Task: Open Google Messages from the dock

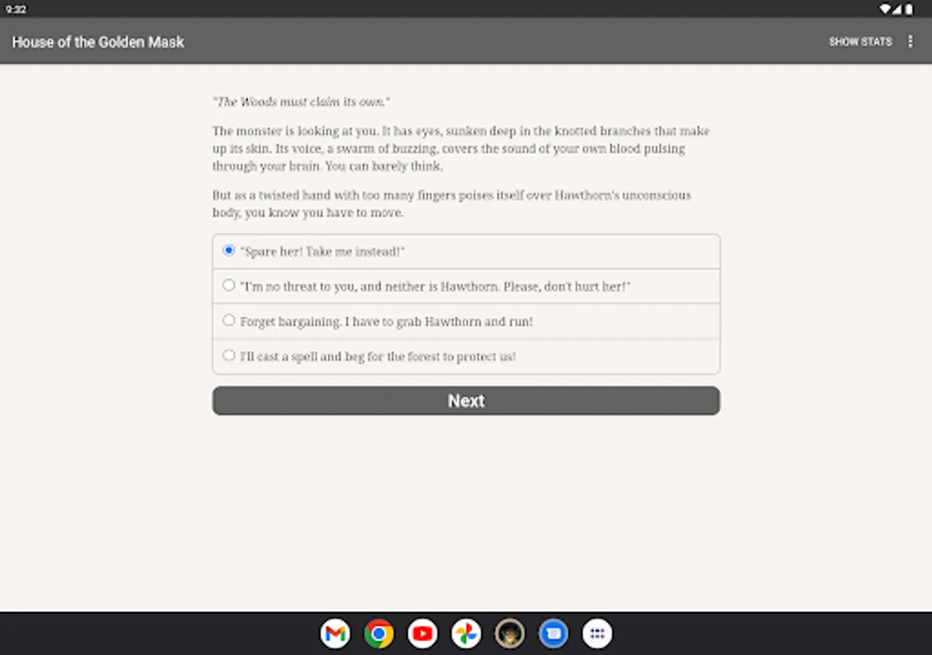Action: coord(553,633)
